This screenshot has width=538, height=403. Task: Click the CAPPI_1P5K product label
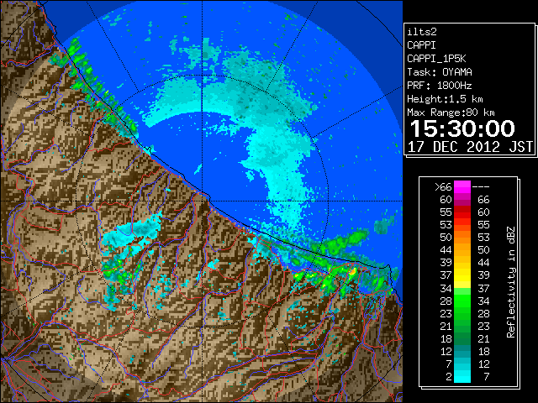436,59
